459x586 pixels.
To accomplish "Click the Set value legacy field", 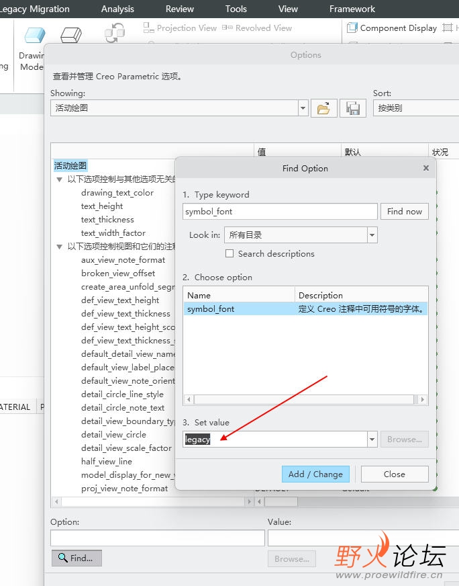I will [275, 439].
